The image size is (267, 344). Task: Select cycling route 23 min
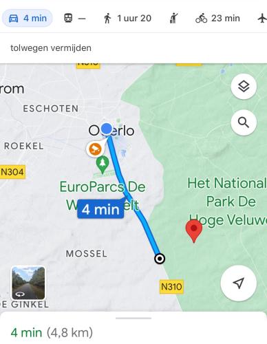pyautogui.click(x=217, y=18)
